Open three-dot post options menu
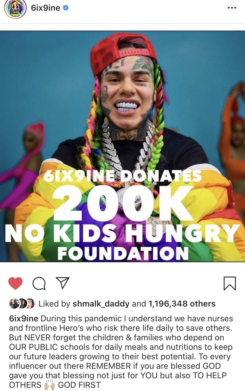 coord(232,8)
